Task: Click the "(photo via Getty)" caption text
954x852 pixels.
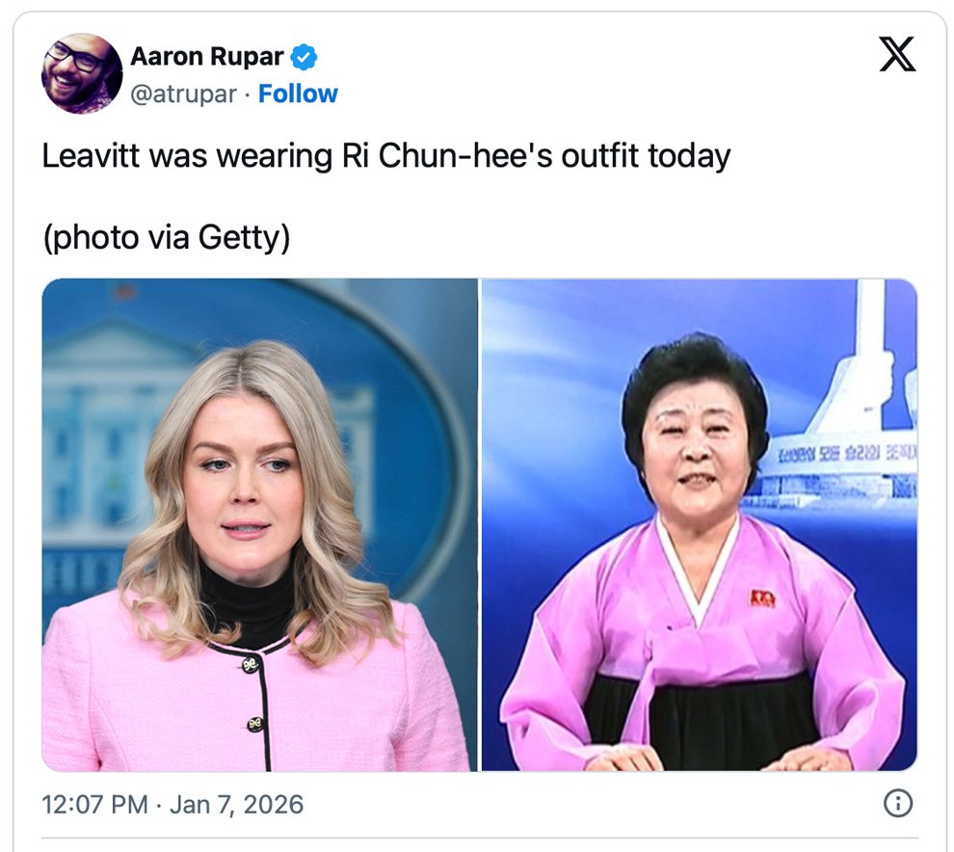Action: click(x=166, y=237)
